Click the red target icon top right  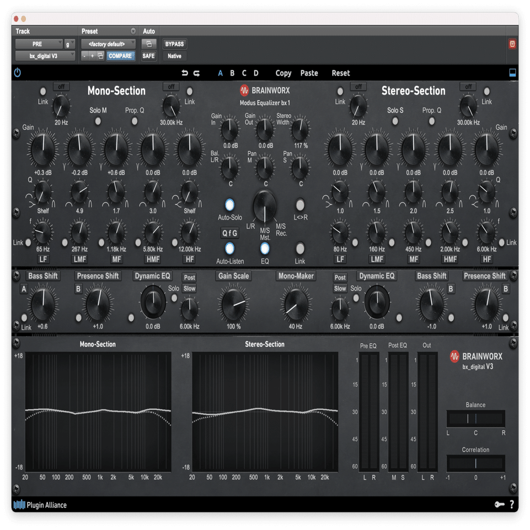tap(512, 44)
